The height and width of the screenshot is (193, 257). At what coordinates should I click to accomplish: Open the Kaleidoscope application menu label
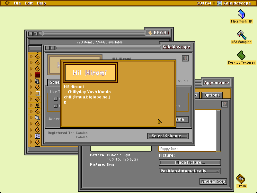237,3
